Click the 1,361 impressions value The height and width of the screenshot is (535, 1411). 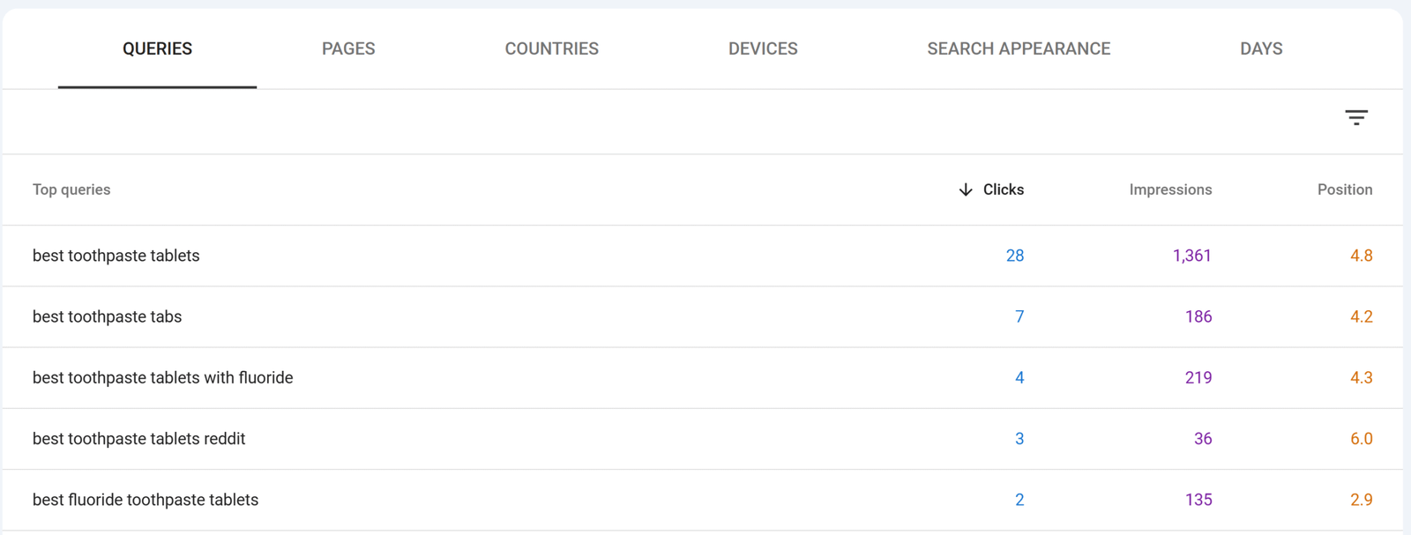point(1191,256)
